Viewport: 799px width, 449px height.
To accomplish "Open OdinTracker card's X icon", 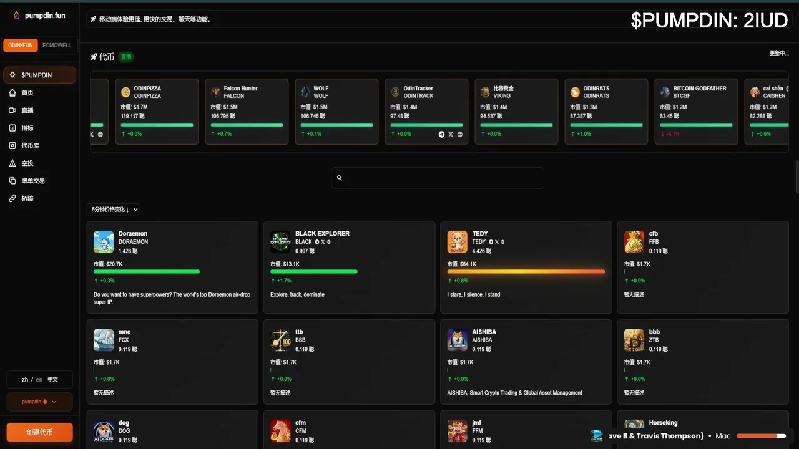I will coord(451,134).
